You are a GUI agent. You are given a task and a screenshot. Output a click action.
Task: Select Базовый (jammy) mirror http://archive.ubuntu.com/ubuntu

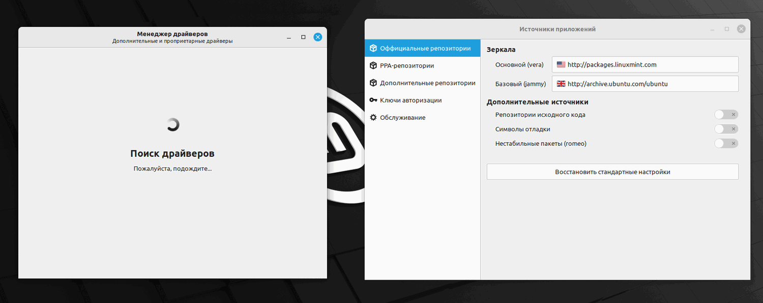click(x=645, y=84)
